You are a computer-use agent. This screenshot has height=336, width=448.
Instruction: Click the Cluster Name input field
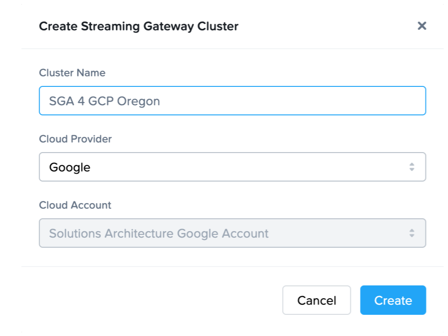[232, 101]
